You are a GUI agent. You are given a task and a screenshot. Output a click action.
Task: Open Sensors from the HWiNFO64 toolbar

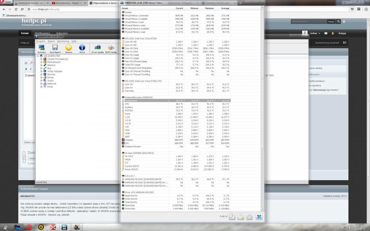pyautogui.click(x=68, y=48)
